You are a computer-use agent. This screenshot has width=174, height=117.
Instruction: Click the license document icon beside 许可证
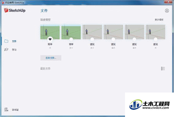click(x=6, y=109)
